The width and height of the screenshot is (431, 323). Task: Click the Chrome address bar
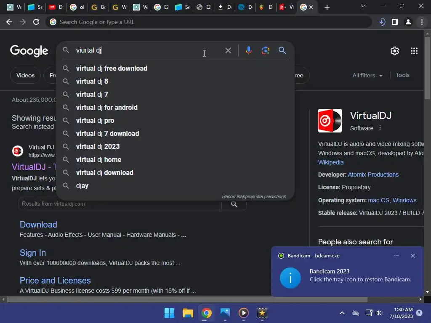pyautogui.click(x=209, y=22)
